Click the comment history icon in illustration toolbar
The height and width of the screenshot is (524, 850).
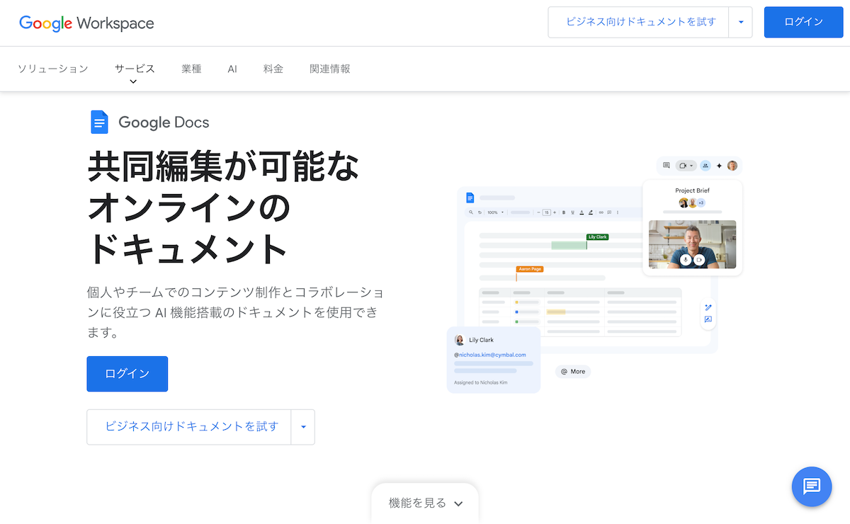[667, 166]
